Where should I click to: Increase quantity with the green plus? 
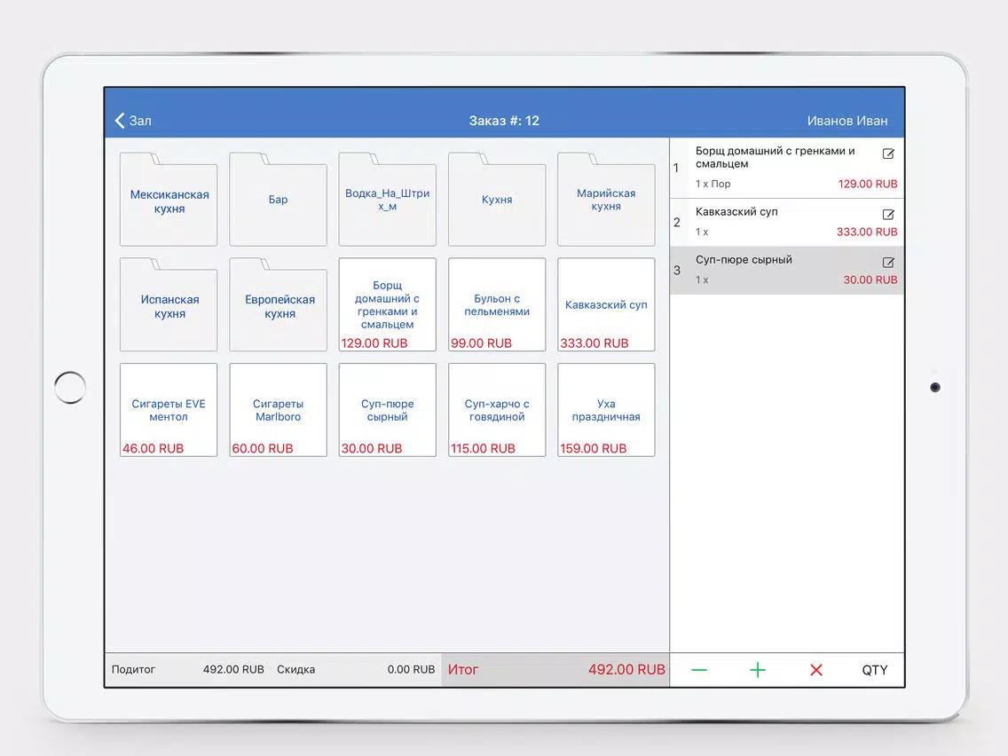[x=757, y=670]
